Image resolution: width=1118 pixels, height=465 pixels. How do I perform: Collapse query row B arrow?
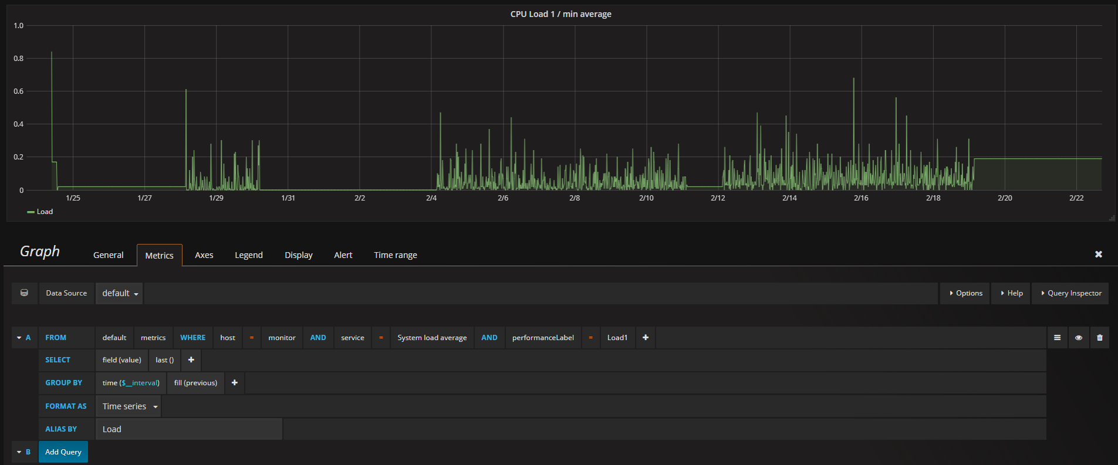[x=19, y=452]
